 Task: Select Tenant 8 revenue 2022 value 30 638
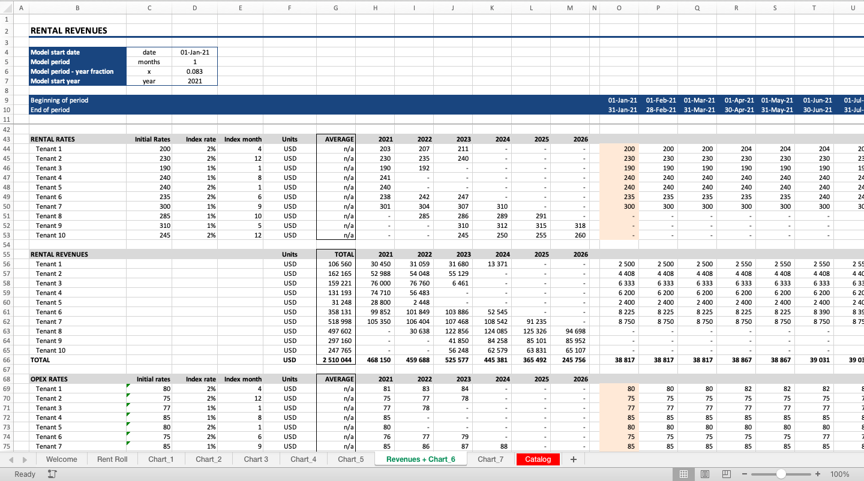coord(413,331)
